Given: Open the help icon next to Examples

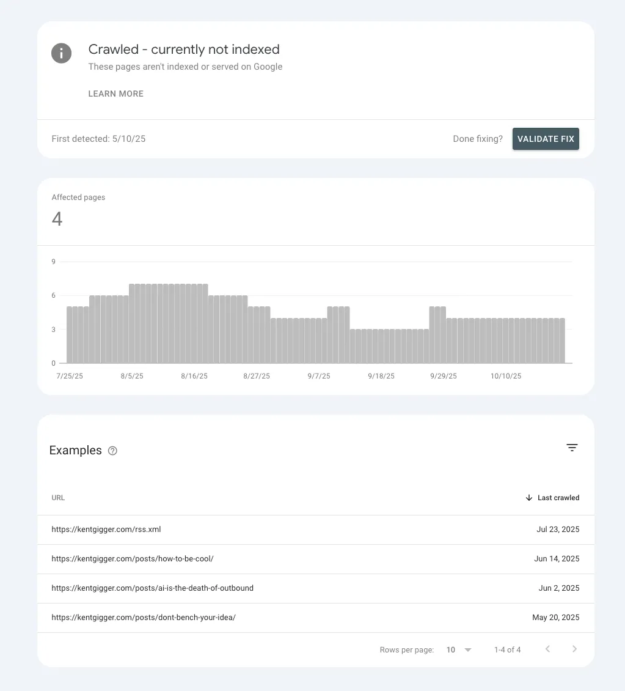Looking at the screenshot, I should (x=112, y=451).
